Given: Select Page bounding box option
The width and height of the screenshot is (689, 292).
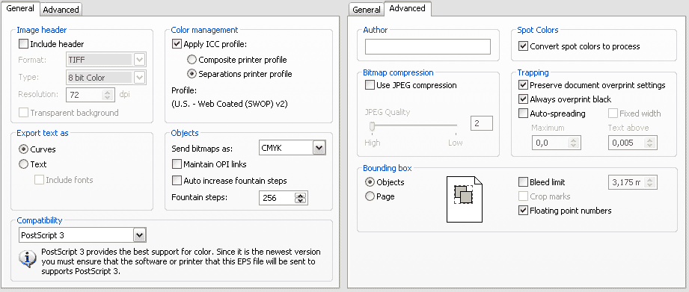Looking at the screenshot, I should pos(370,196).
